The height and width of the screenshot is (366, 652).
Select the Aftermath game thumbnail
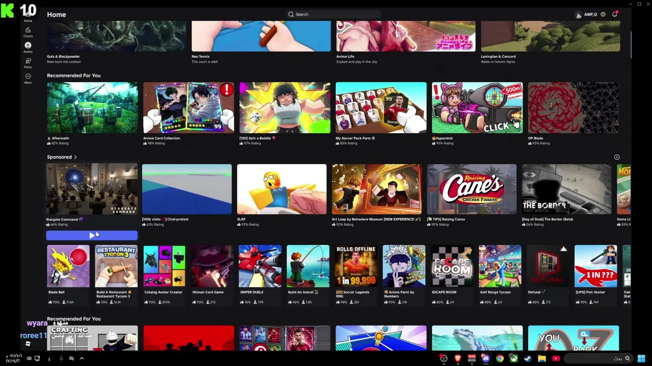coord(92,108)
